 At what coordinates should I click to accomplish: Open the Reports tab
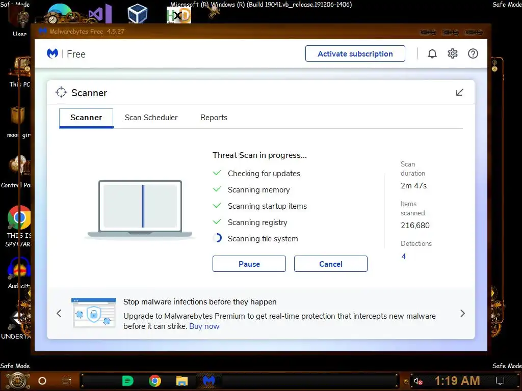[x=214, y=118]
